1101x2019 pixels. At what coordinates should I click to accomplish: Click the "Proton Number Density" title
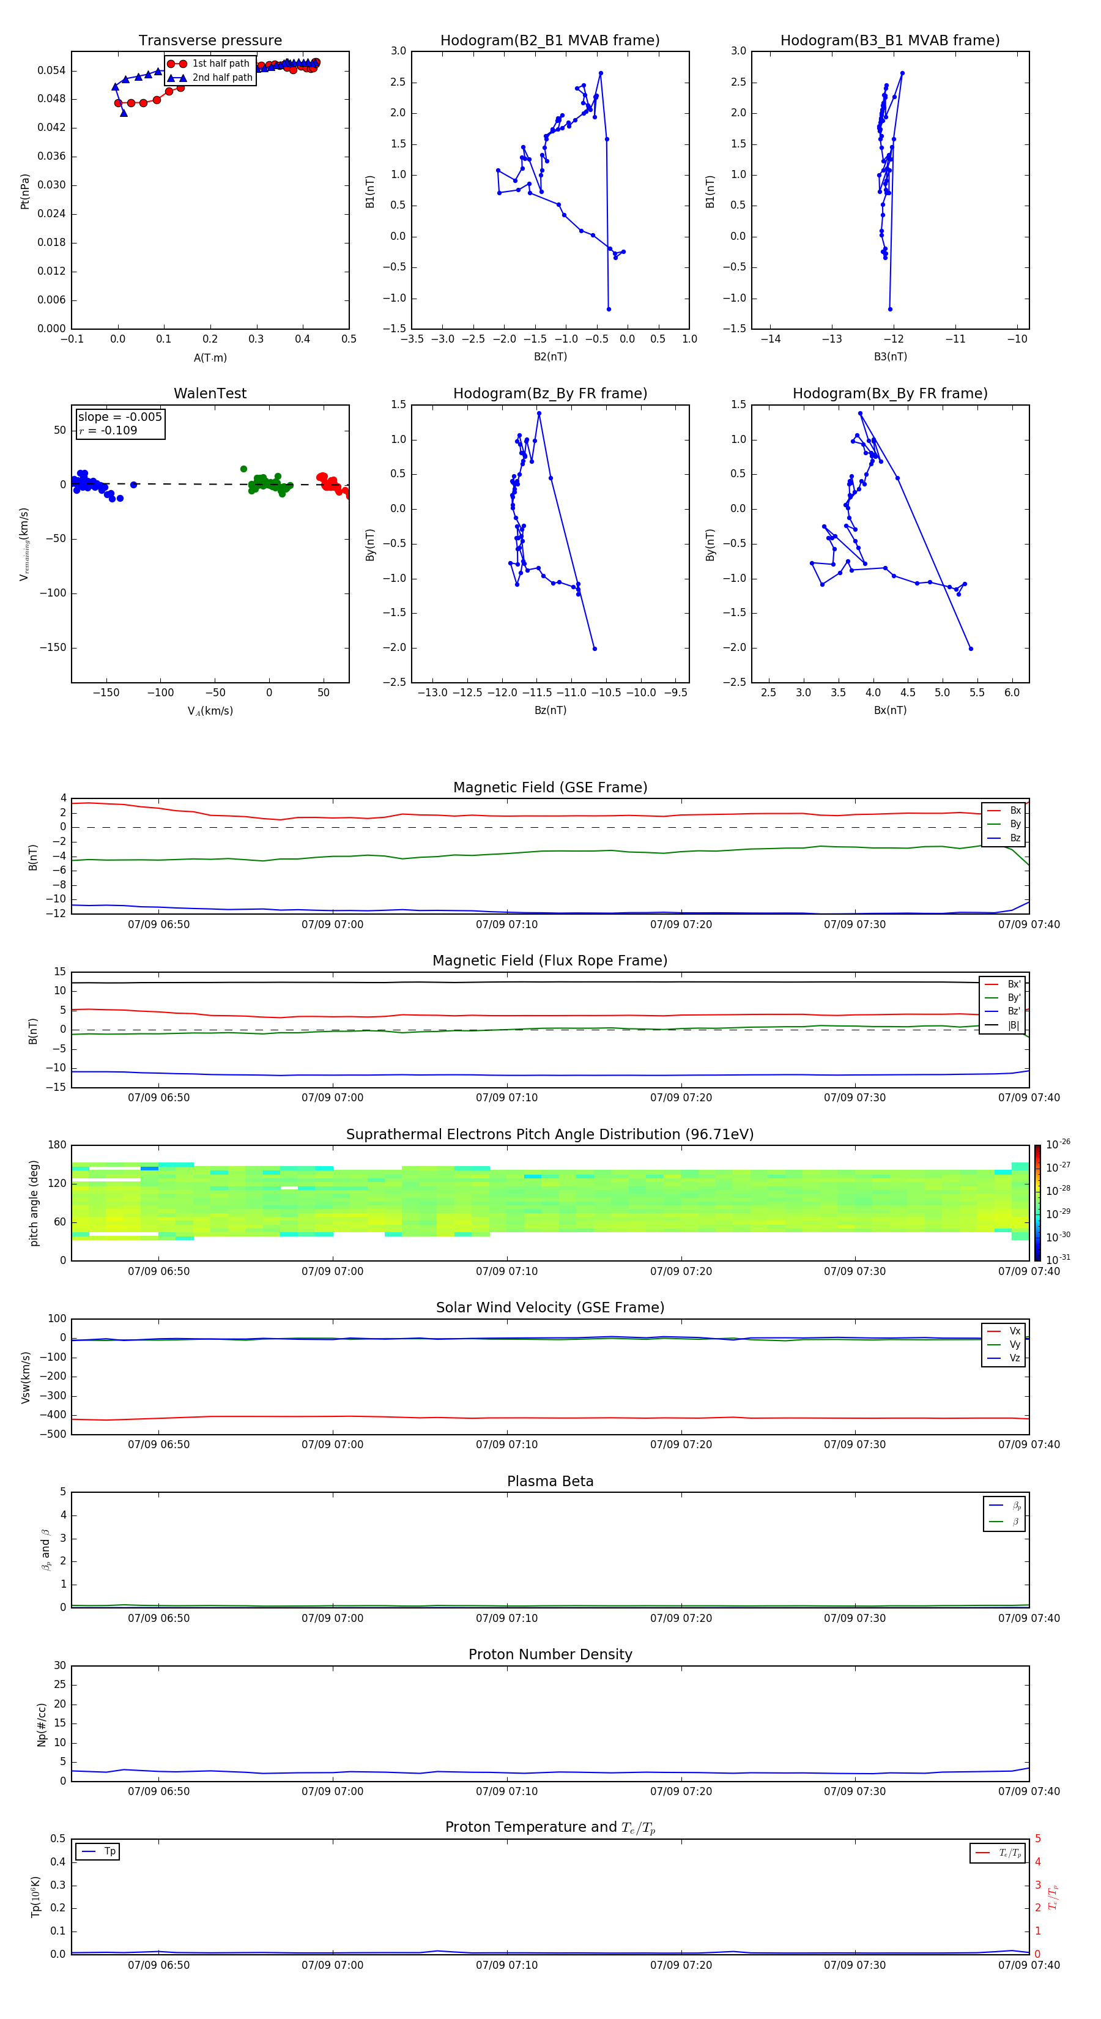[550, 1656]
